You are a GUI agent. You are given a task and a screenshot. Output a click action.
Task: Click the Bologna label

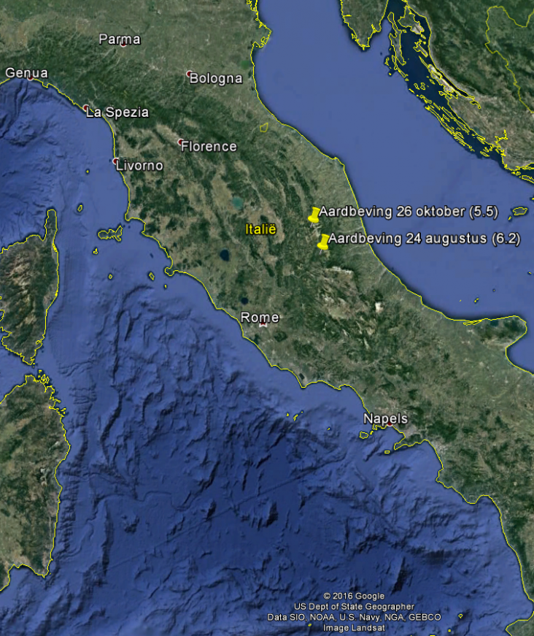pos(216,78)
